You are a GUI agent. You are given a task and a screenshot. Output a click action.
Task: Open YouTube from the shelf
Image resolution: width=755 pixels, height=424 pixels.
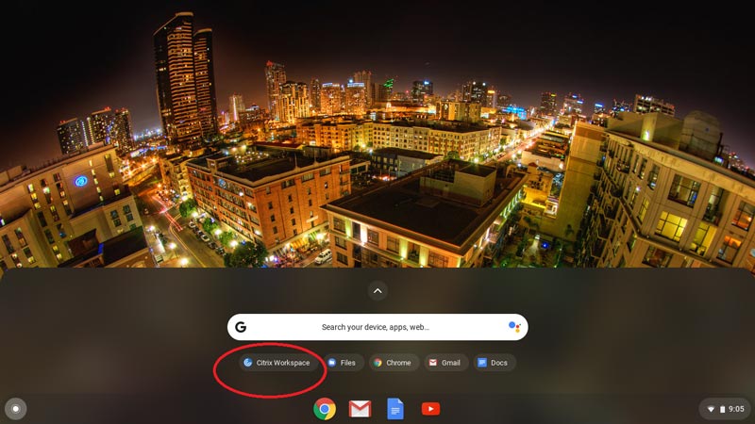point(430,408)
